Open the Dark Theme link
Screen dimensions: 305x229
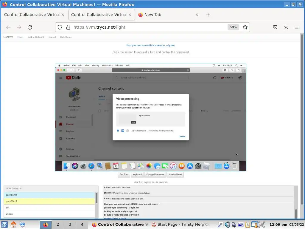[x=66, y=37]
